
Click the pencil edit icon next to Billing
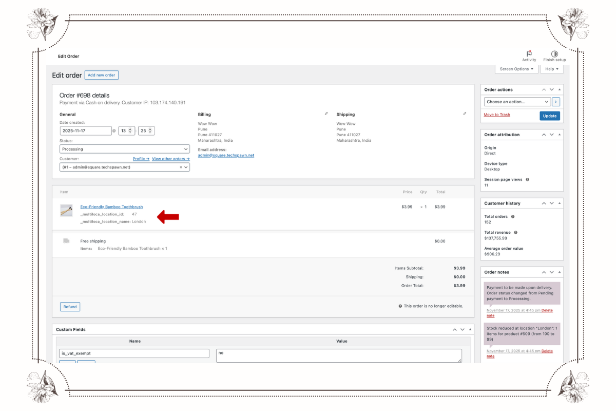pos(327,113)
